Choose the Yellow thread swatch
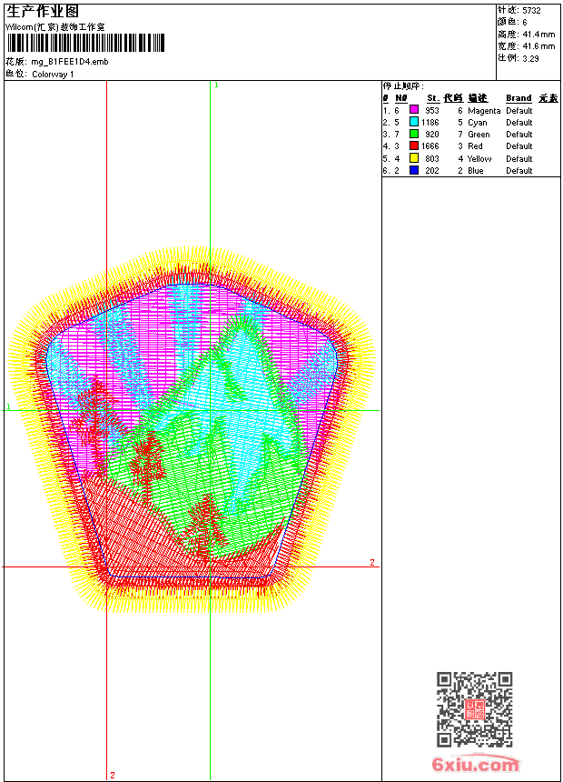This screenshot has width=563, height=782. 414,158
